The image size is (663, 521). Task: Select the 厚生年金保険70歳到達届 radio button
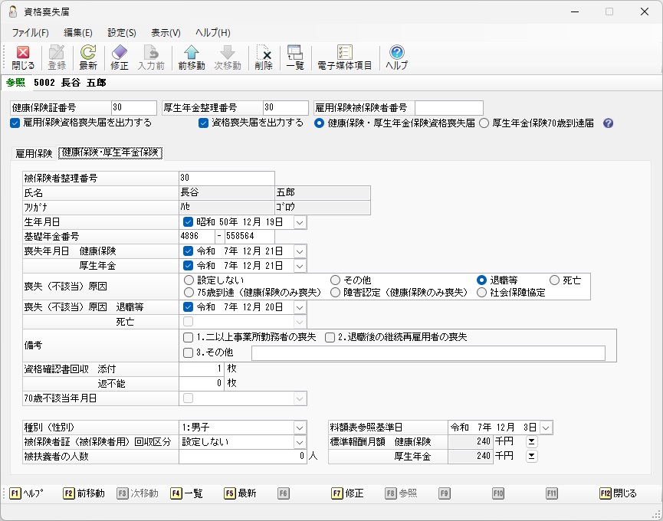pyautogui.click(x=484, y=123)
